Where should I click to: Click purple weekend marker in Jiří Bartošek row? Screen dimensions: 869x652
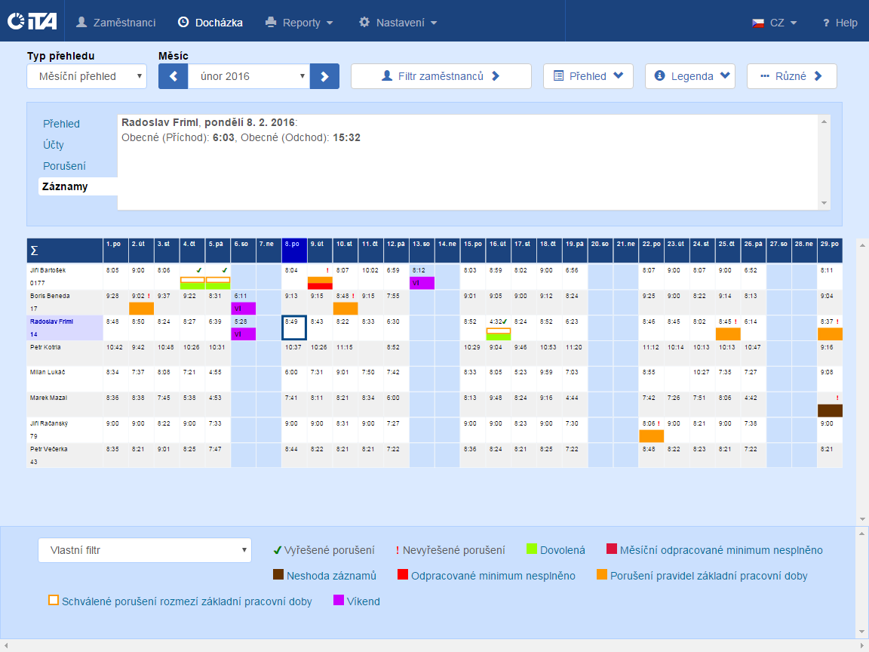point(422,282)
